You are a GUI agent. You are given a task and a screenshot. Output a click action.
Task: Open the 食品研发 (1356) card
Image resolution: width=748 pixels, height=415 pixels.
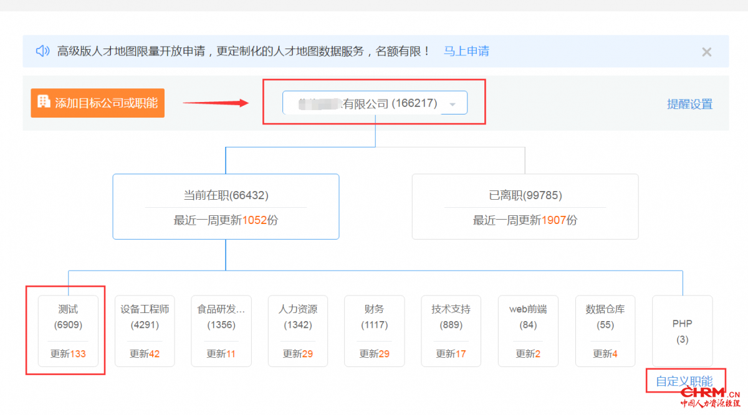[221, 331]
